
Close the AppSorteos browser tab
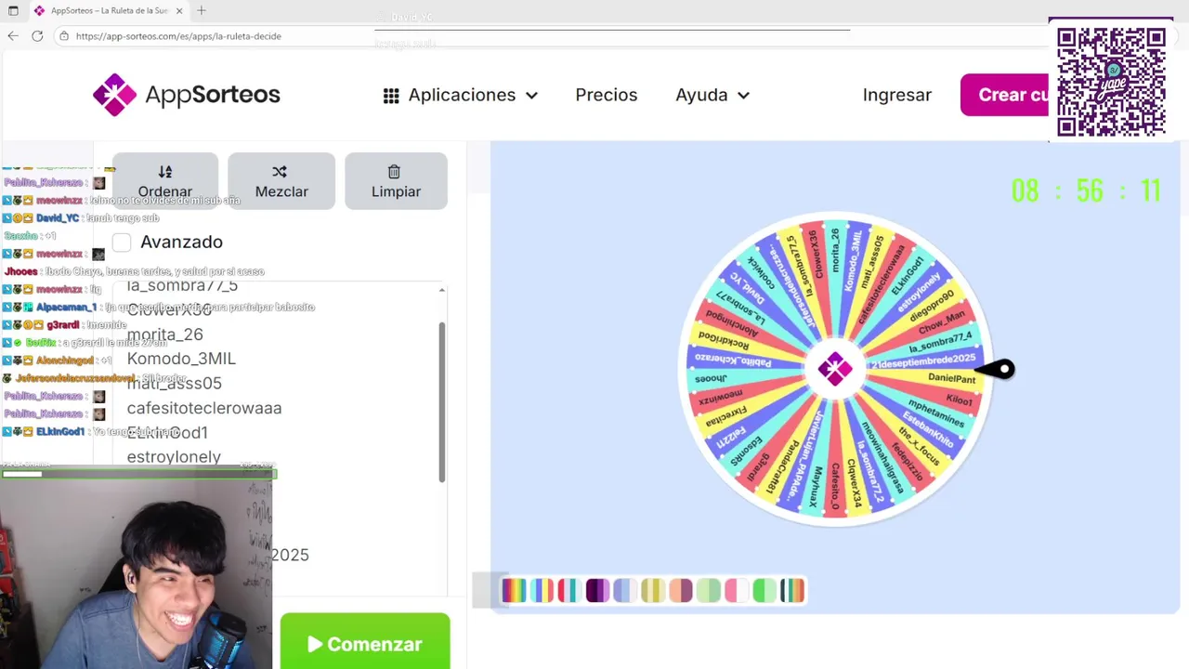point(179,11)
